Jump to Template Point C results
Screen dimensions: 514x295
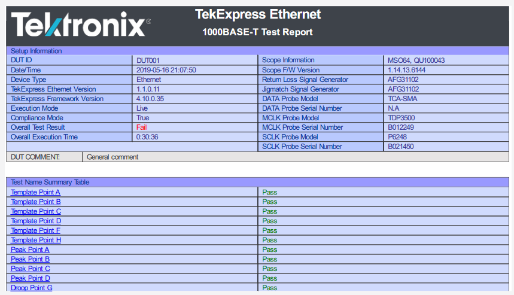coord(35,212)
